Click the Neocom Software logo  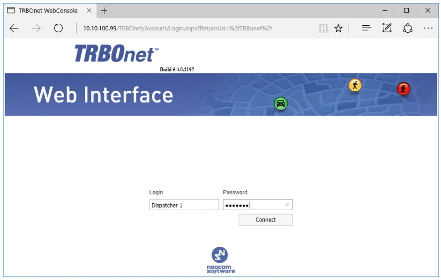click(220, 260)
